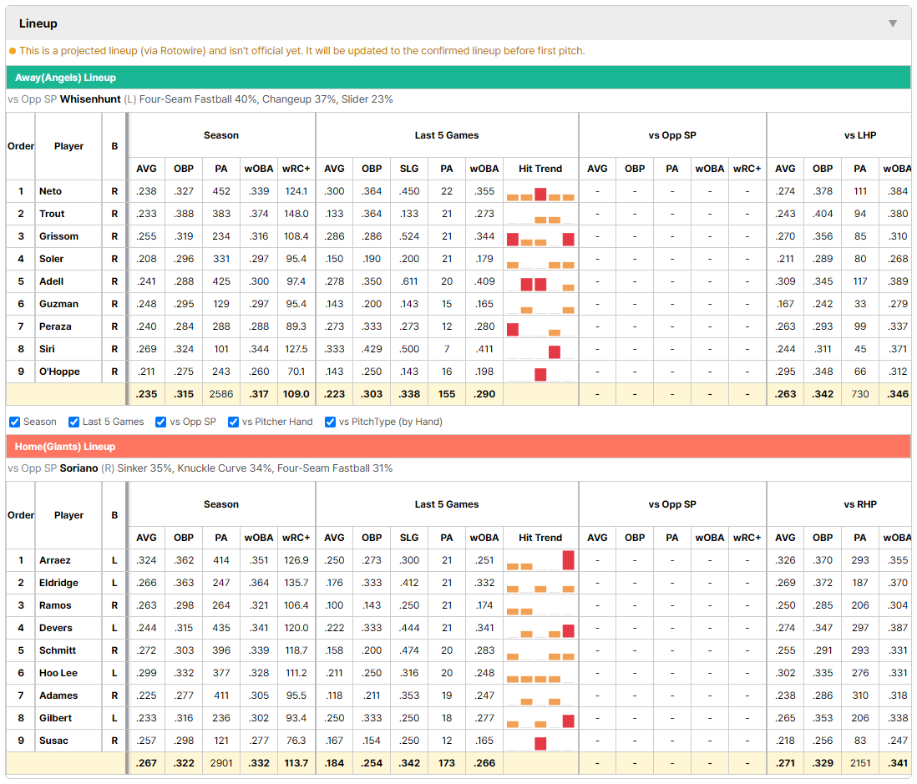Screen dimensions: 917x784
Task: Click Adell's hit trend chart
Action: 540,282
